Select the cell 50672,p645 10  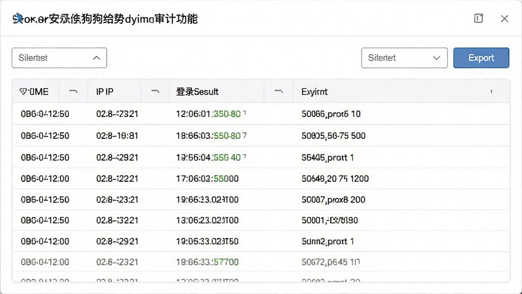(330, 262)
